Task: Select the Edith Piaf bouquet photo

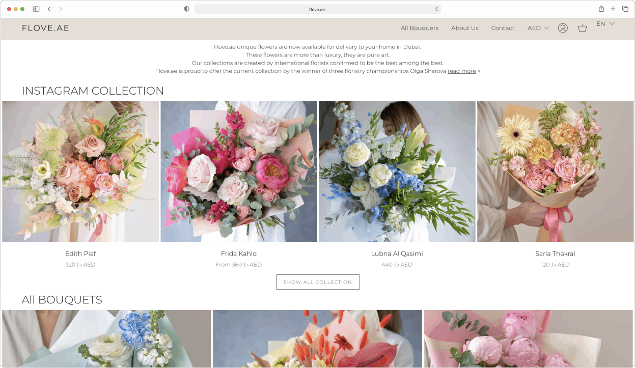Action: point(80,171)
